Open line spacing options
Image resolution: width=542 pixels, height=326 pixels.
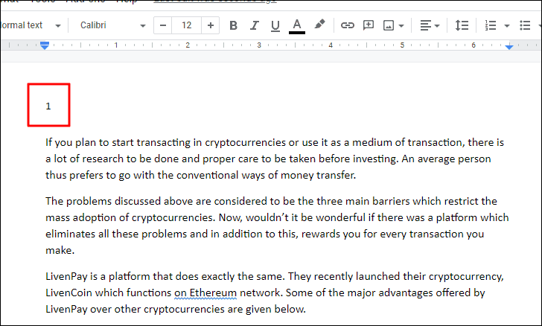(x=462, y=25)
